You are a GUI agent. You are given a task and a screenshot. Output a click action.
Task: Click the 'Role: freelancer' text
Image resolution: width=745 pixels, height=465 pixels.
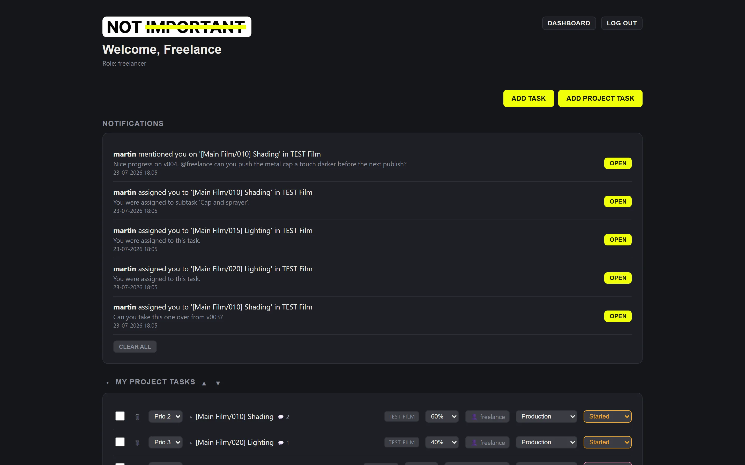pyautogui.click(x=124, y=63)
